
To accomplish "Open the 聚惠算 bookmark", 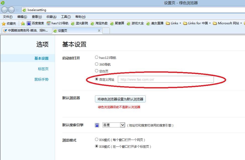I will coord(117,23).
